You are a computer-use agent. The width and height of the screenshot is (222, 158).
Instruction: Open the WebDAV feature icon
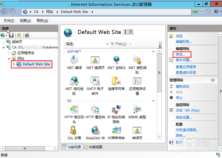[95, 130]
